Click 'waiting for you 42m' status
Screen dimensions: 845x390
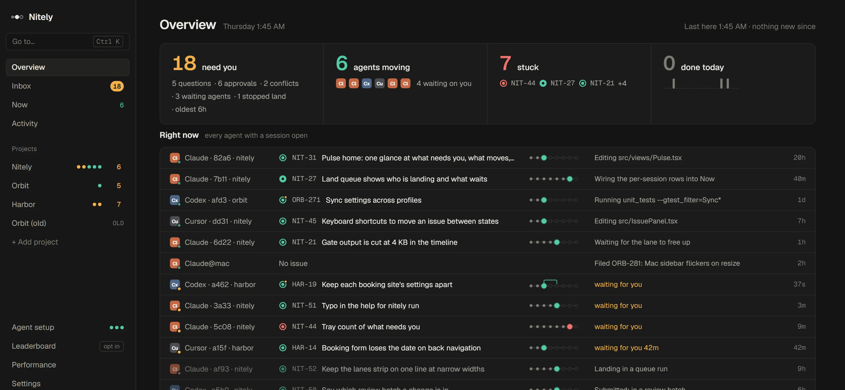tap(626, 348)
